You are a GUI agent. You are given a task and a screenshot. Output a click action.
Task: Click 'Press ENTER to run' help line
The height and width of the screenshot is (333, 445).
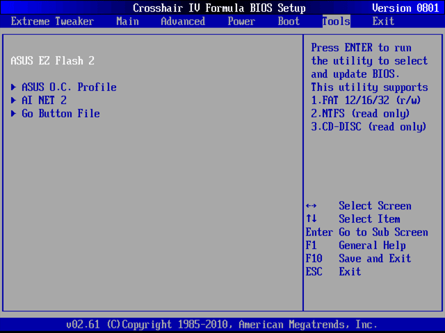click(x=361, y=48)
